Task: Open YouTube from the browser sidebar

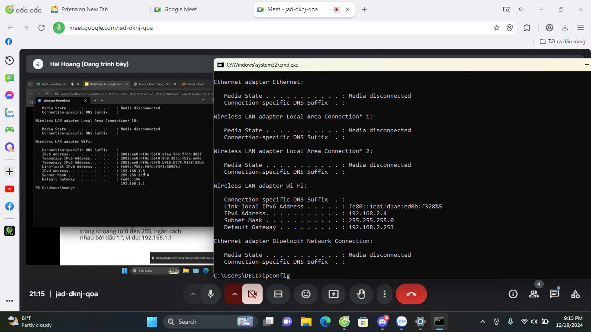Action: click(9, 189)
